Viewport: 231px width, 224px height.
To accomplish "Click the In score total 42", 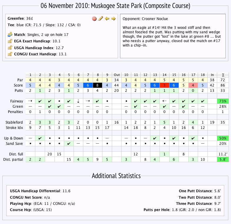I will tap(212, 85).
